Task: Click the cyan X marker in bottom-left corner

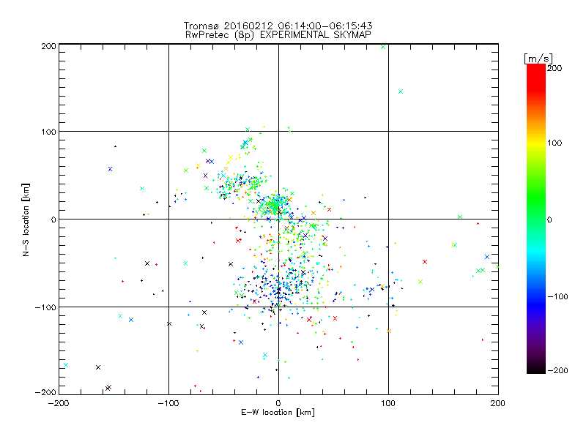Action: (66, 365)
